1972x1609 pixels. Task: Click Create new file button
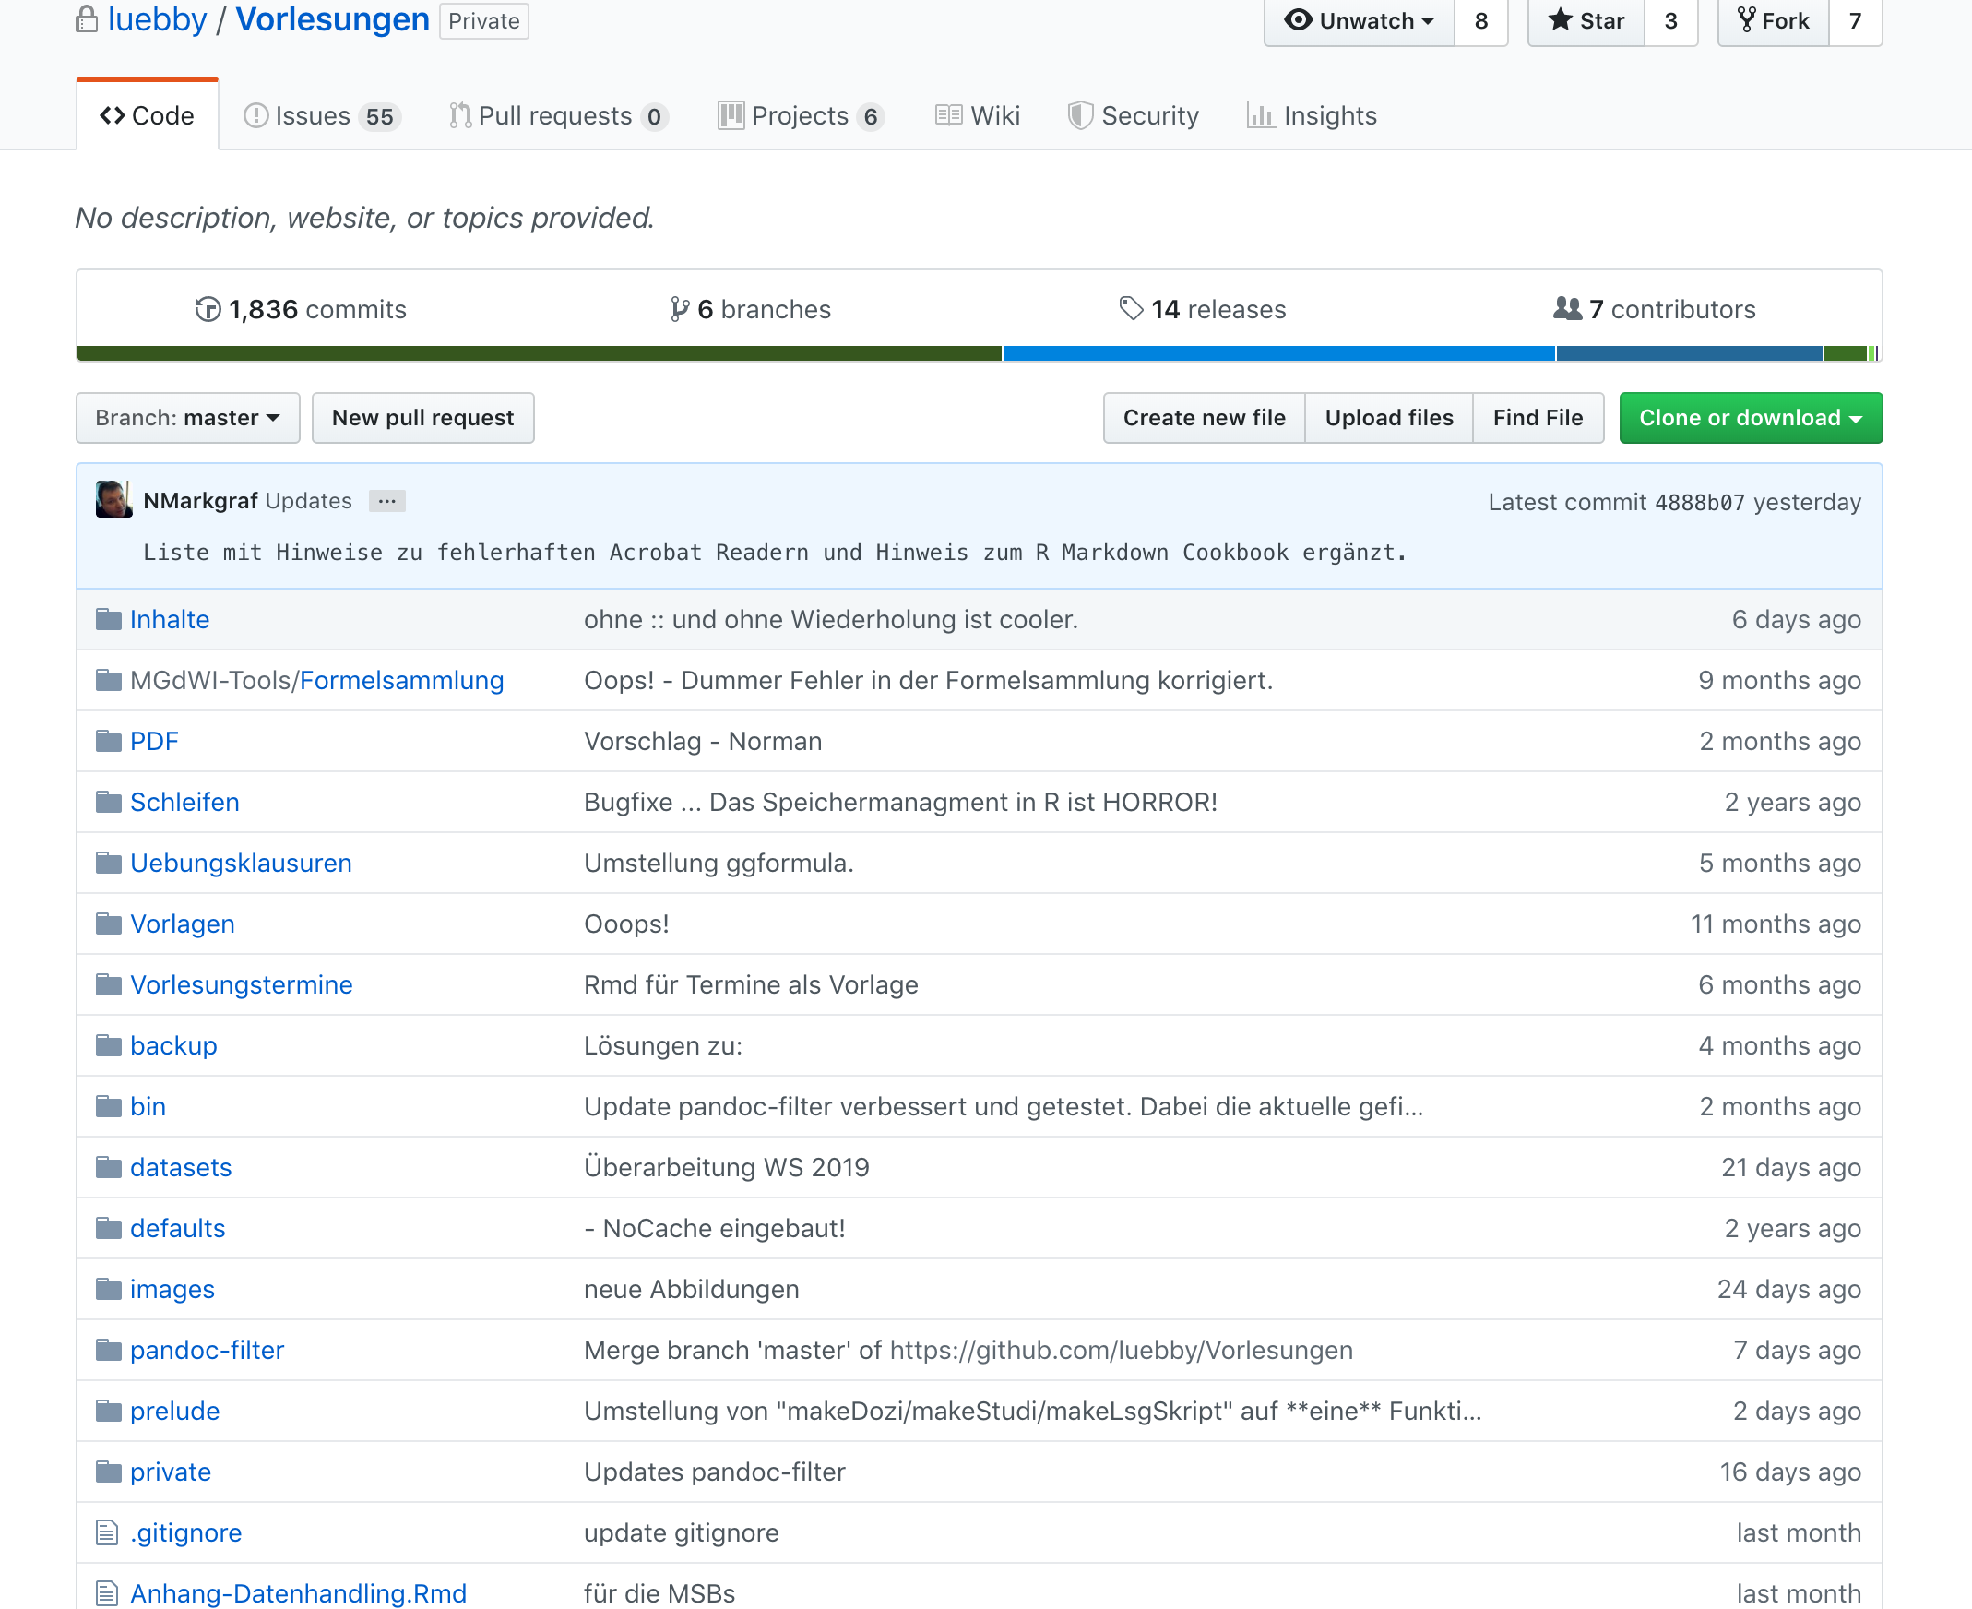(x=1204, y=418)
